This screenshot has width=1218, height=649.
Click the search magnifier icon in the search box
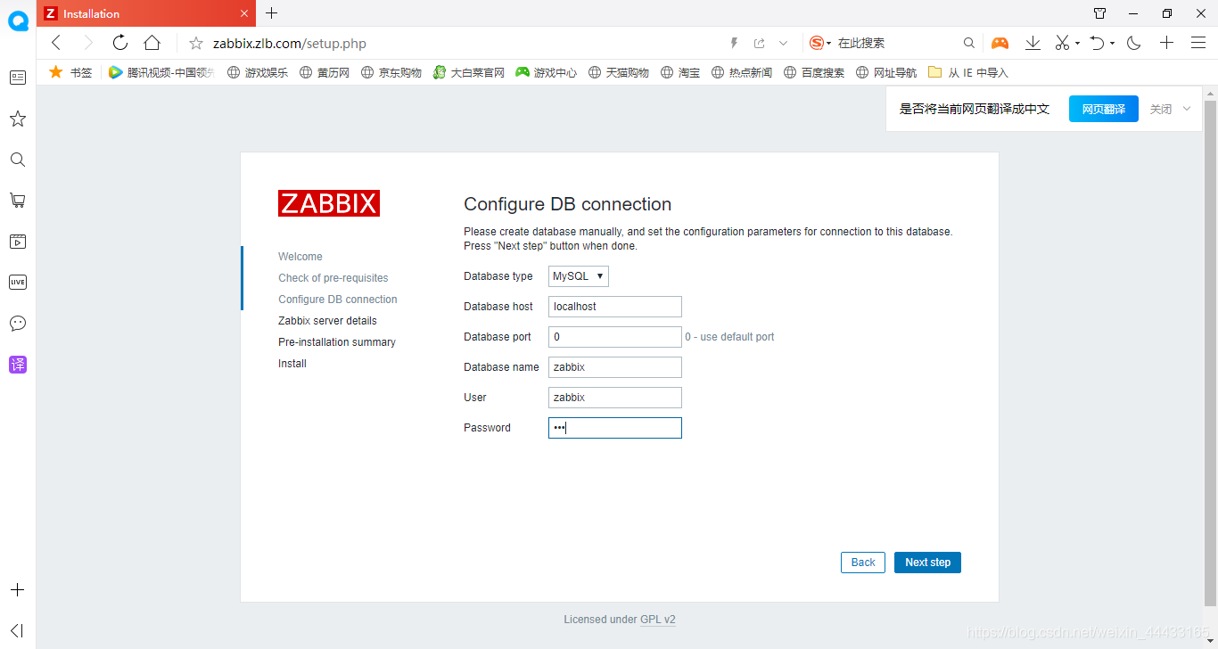pos(969,43)
